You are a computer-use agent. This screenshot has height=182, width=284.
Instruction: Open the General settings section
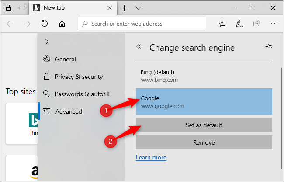pyautogui.click(x=65, y=59)
